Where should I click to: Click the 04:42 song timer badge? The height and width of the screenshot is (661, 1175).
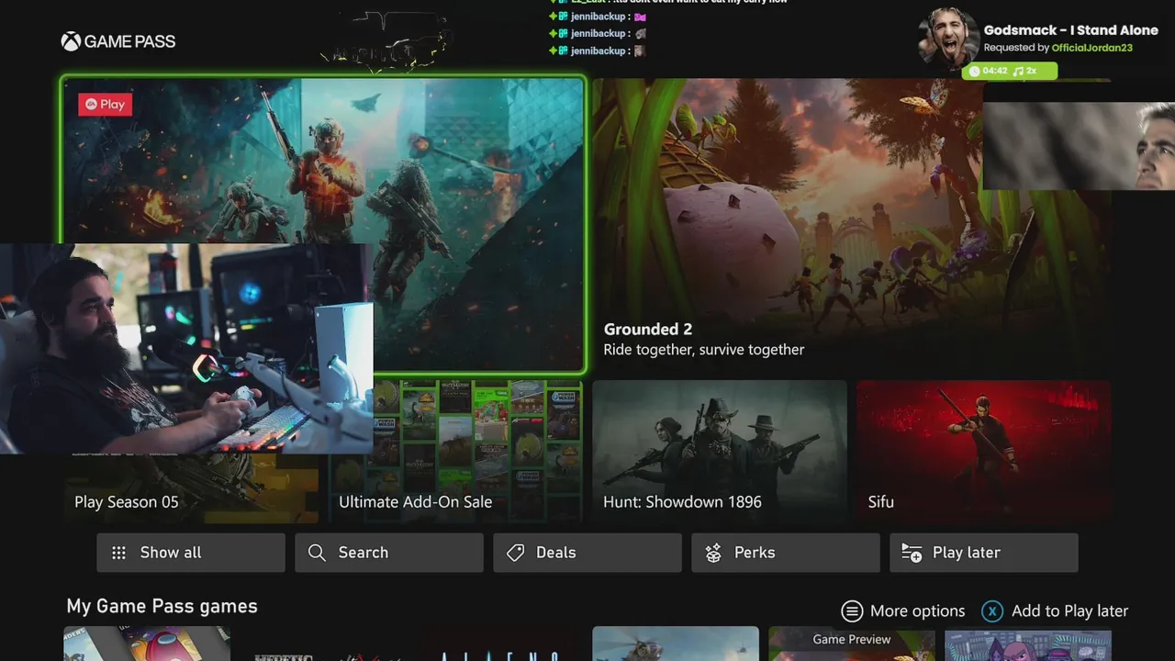point(988,71)
